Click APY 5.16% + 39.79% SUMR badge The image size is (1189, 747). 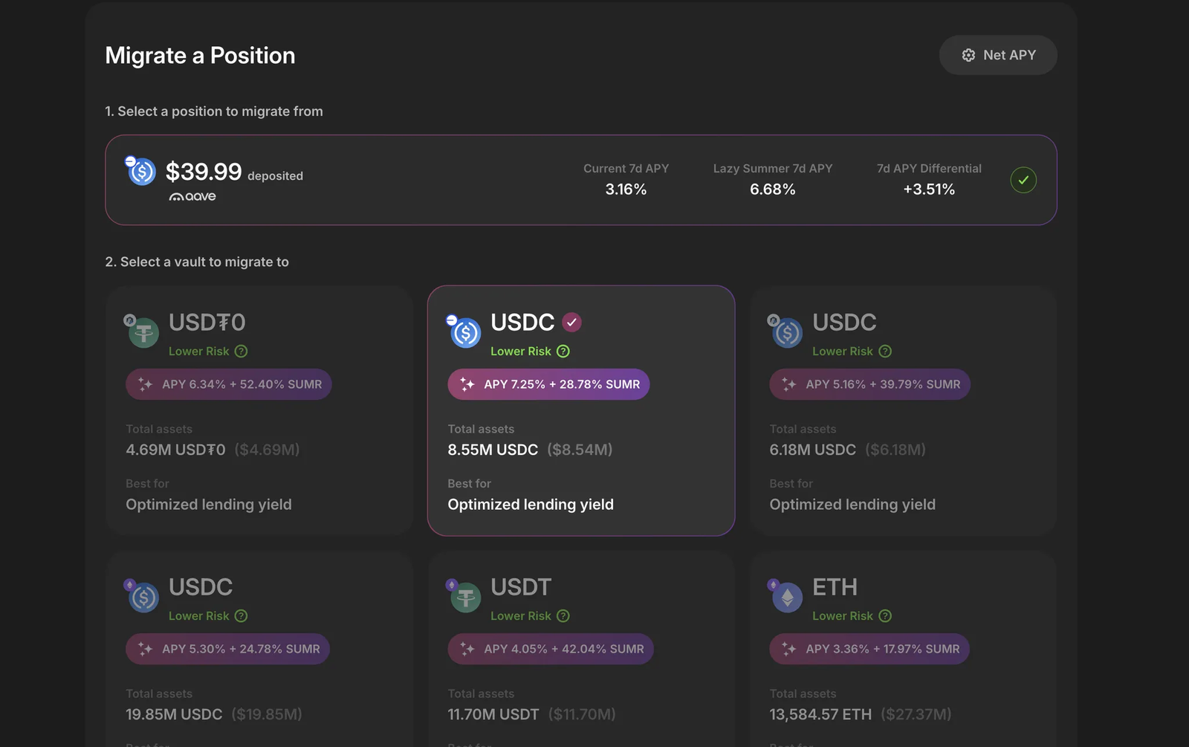(x=870, y=384)
